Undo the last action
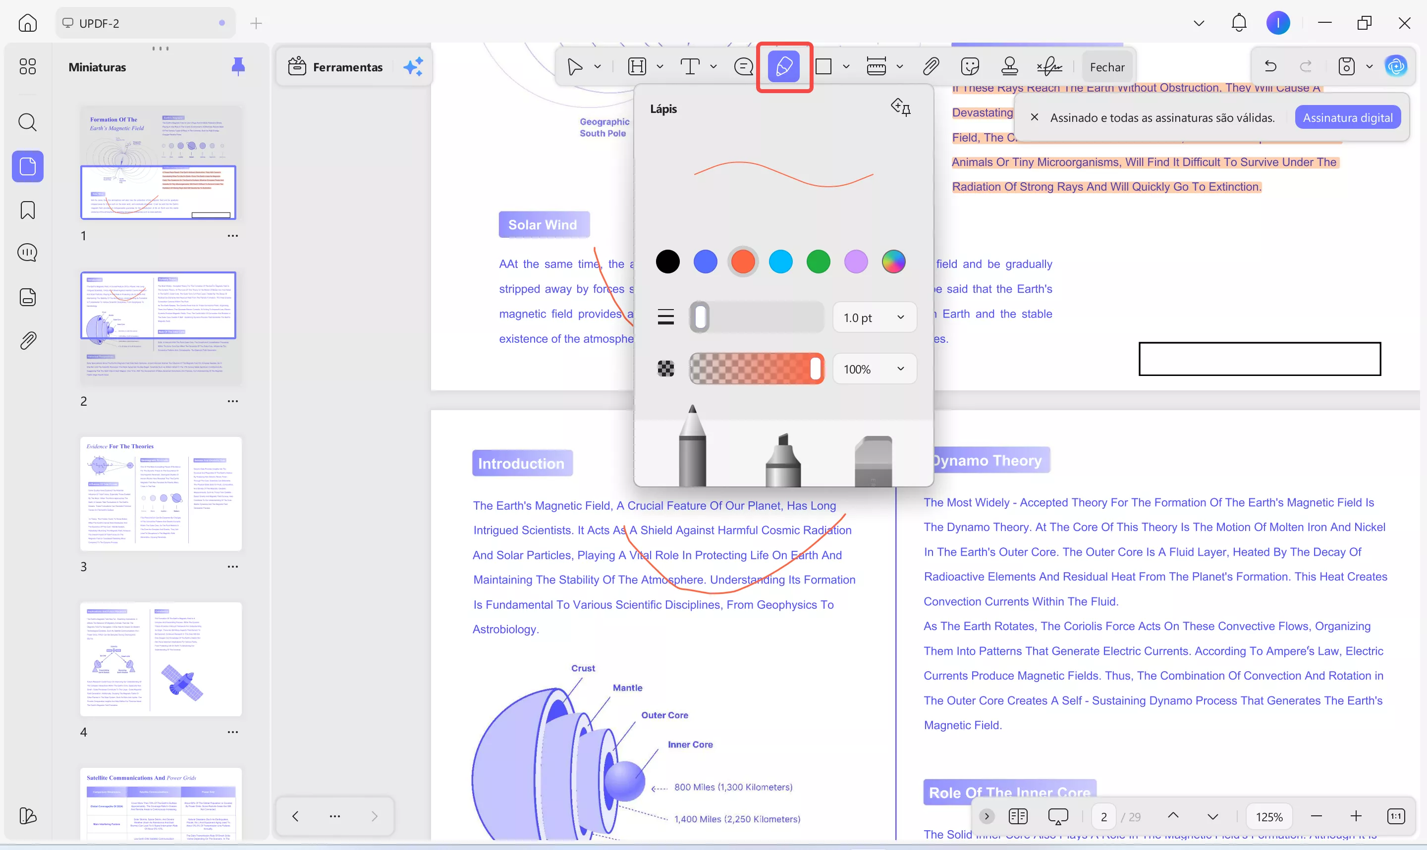Screen dimensions: 1427x850 (1270, 66)
